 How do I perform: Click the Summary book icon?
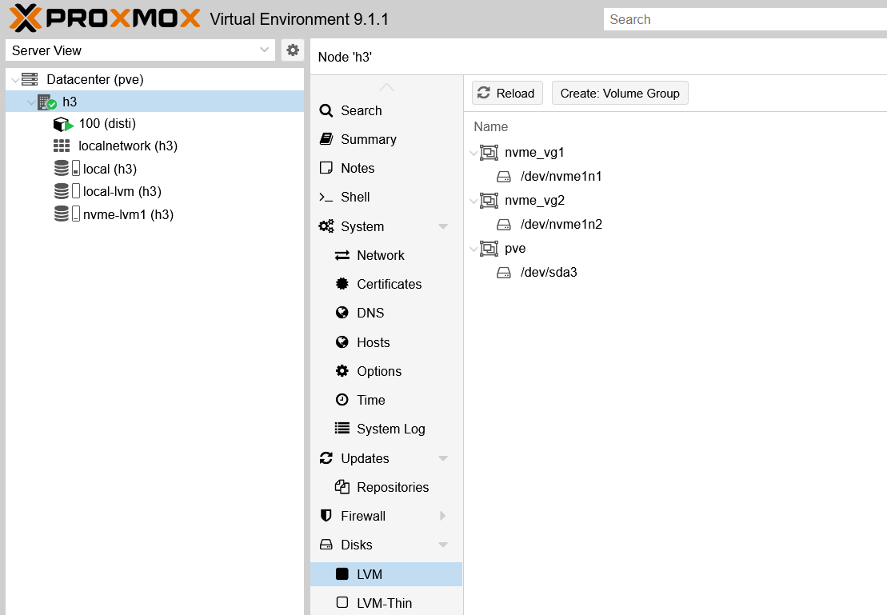pos(326,139)
